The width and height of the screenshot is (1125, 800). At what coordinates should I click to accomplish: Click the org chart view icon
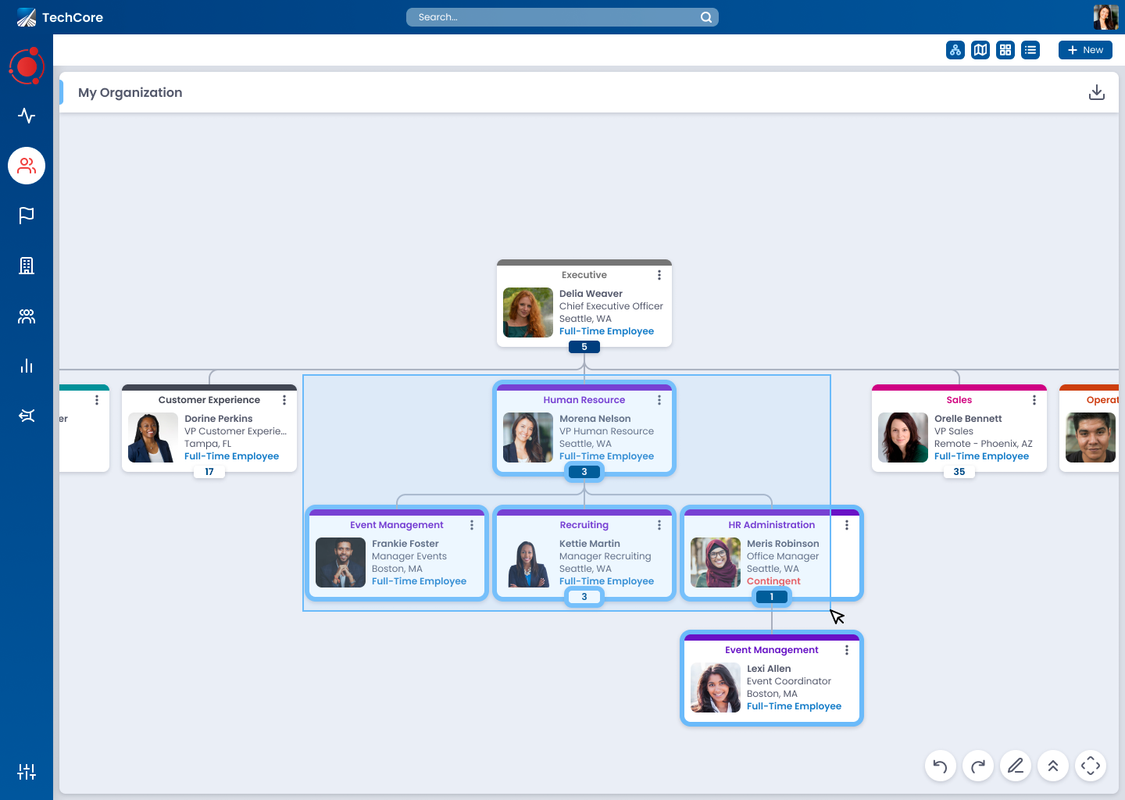point(955,50)
